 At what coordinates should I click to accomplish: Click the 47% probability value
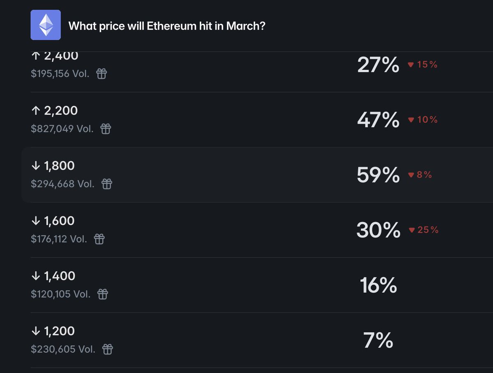tap(378, 120)
